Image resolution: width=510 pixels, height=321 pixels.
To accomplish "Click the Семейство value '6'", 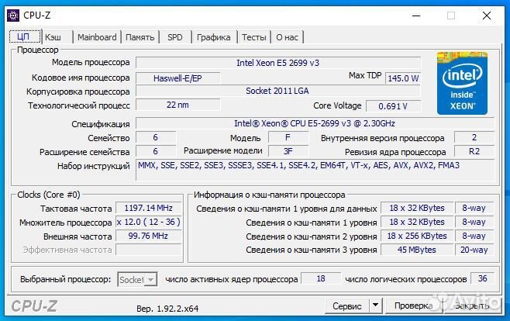I will click(x=156, y=137).
